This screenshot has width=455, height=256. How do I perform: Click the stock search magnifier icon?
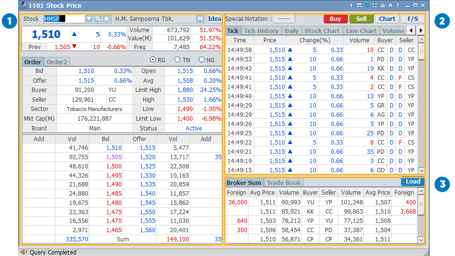[x=97, y=19]
